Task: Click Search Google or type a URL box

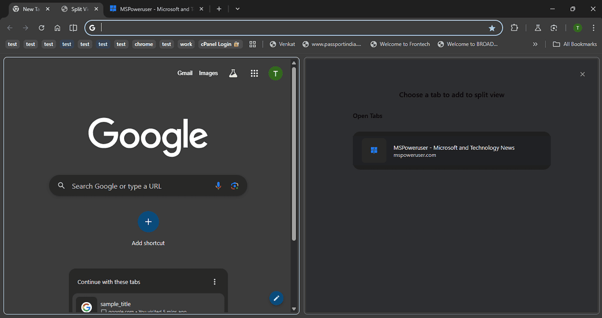Action: click(148, 186)
